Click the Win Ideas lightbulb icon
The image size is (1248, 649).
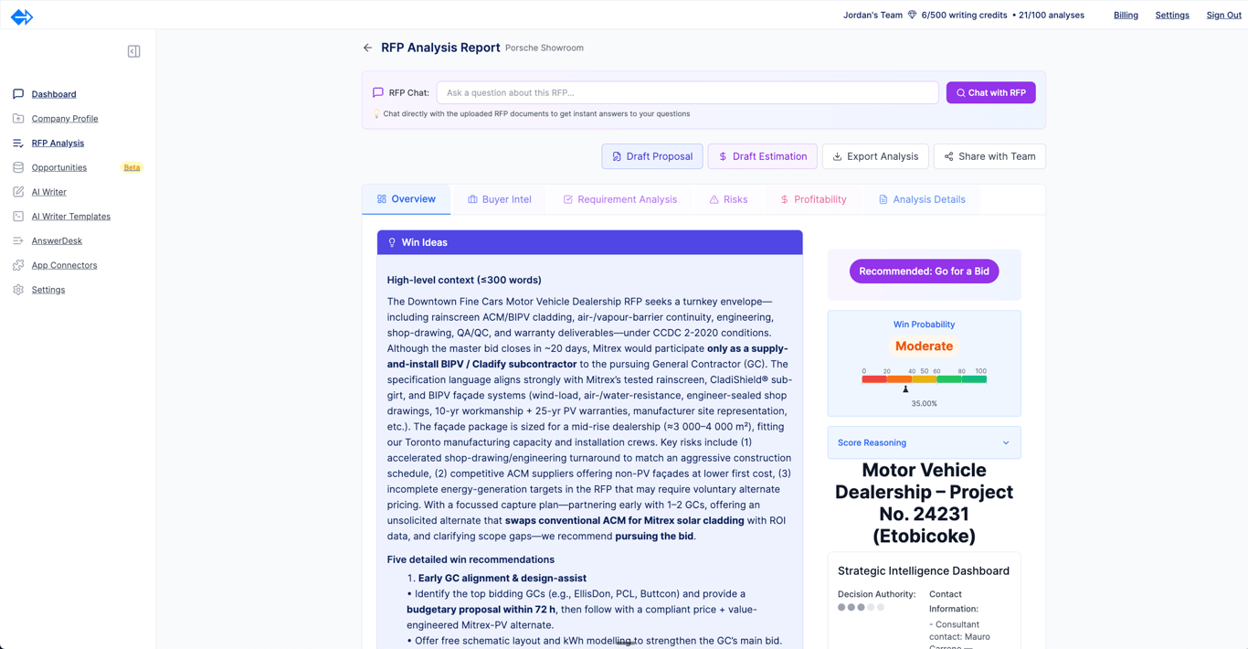(x=392, y=242)
